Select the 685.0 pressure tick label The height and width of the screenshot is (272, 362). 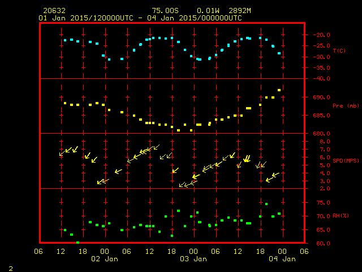pyautogui.click(x=322, y=115)
